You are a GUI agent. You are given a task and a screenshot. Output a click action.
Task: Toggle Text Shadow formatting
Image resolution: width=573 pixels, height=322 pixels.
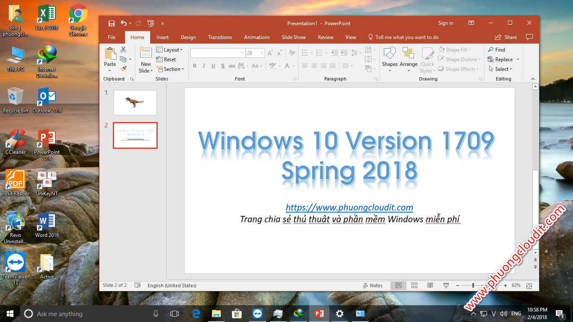point(223,66)
